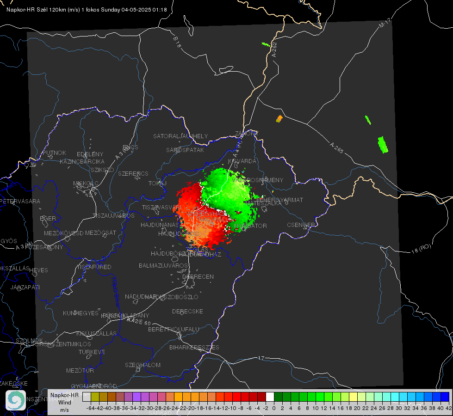
Task: Click the BIHARKERESZTES label
Action: click(194, 347)
